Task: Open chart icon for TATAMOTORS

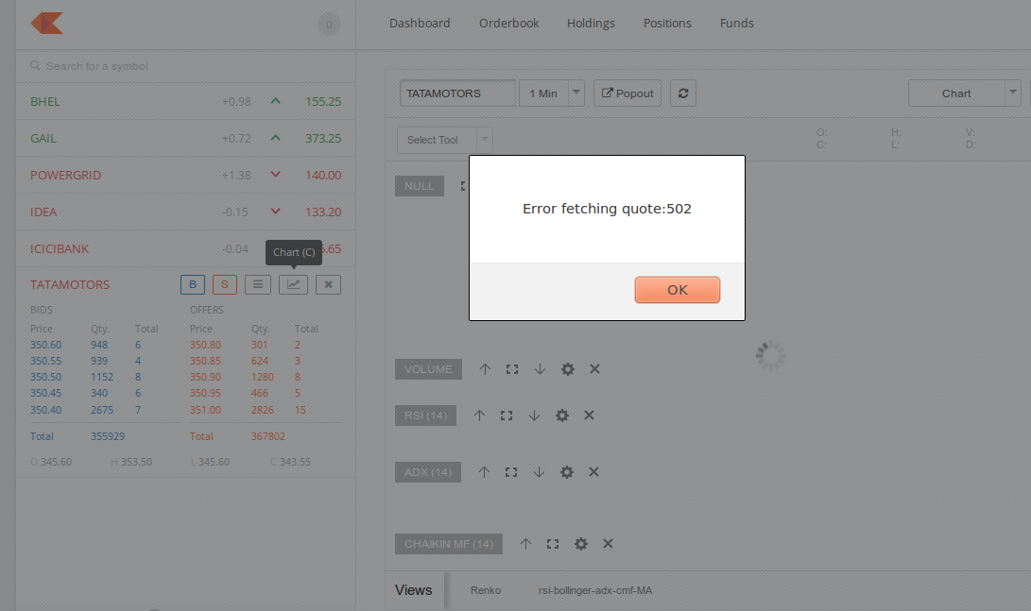Action: click(293, 284)
